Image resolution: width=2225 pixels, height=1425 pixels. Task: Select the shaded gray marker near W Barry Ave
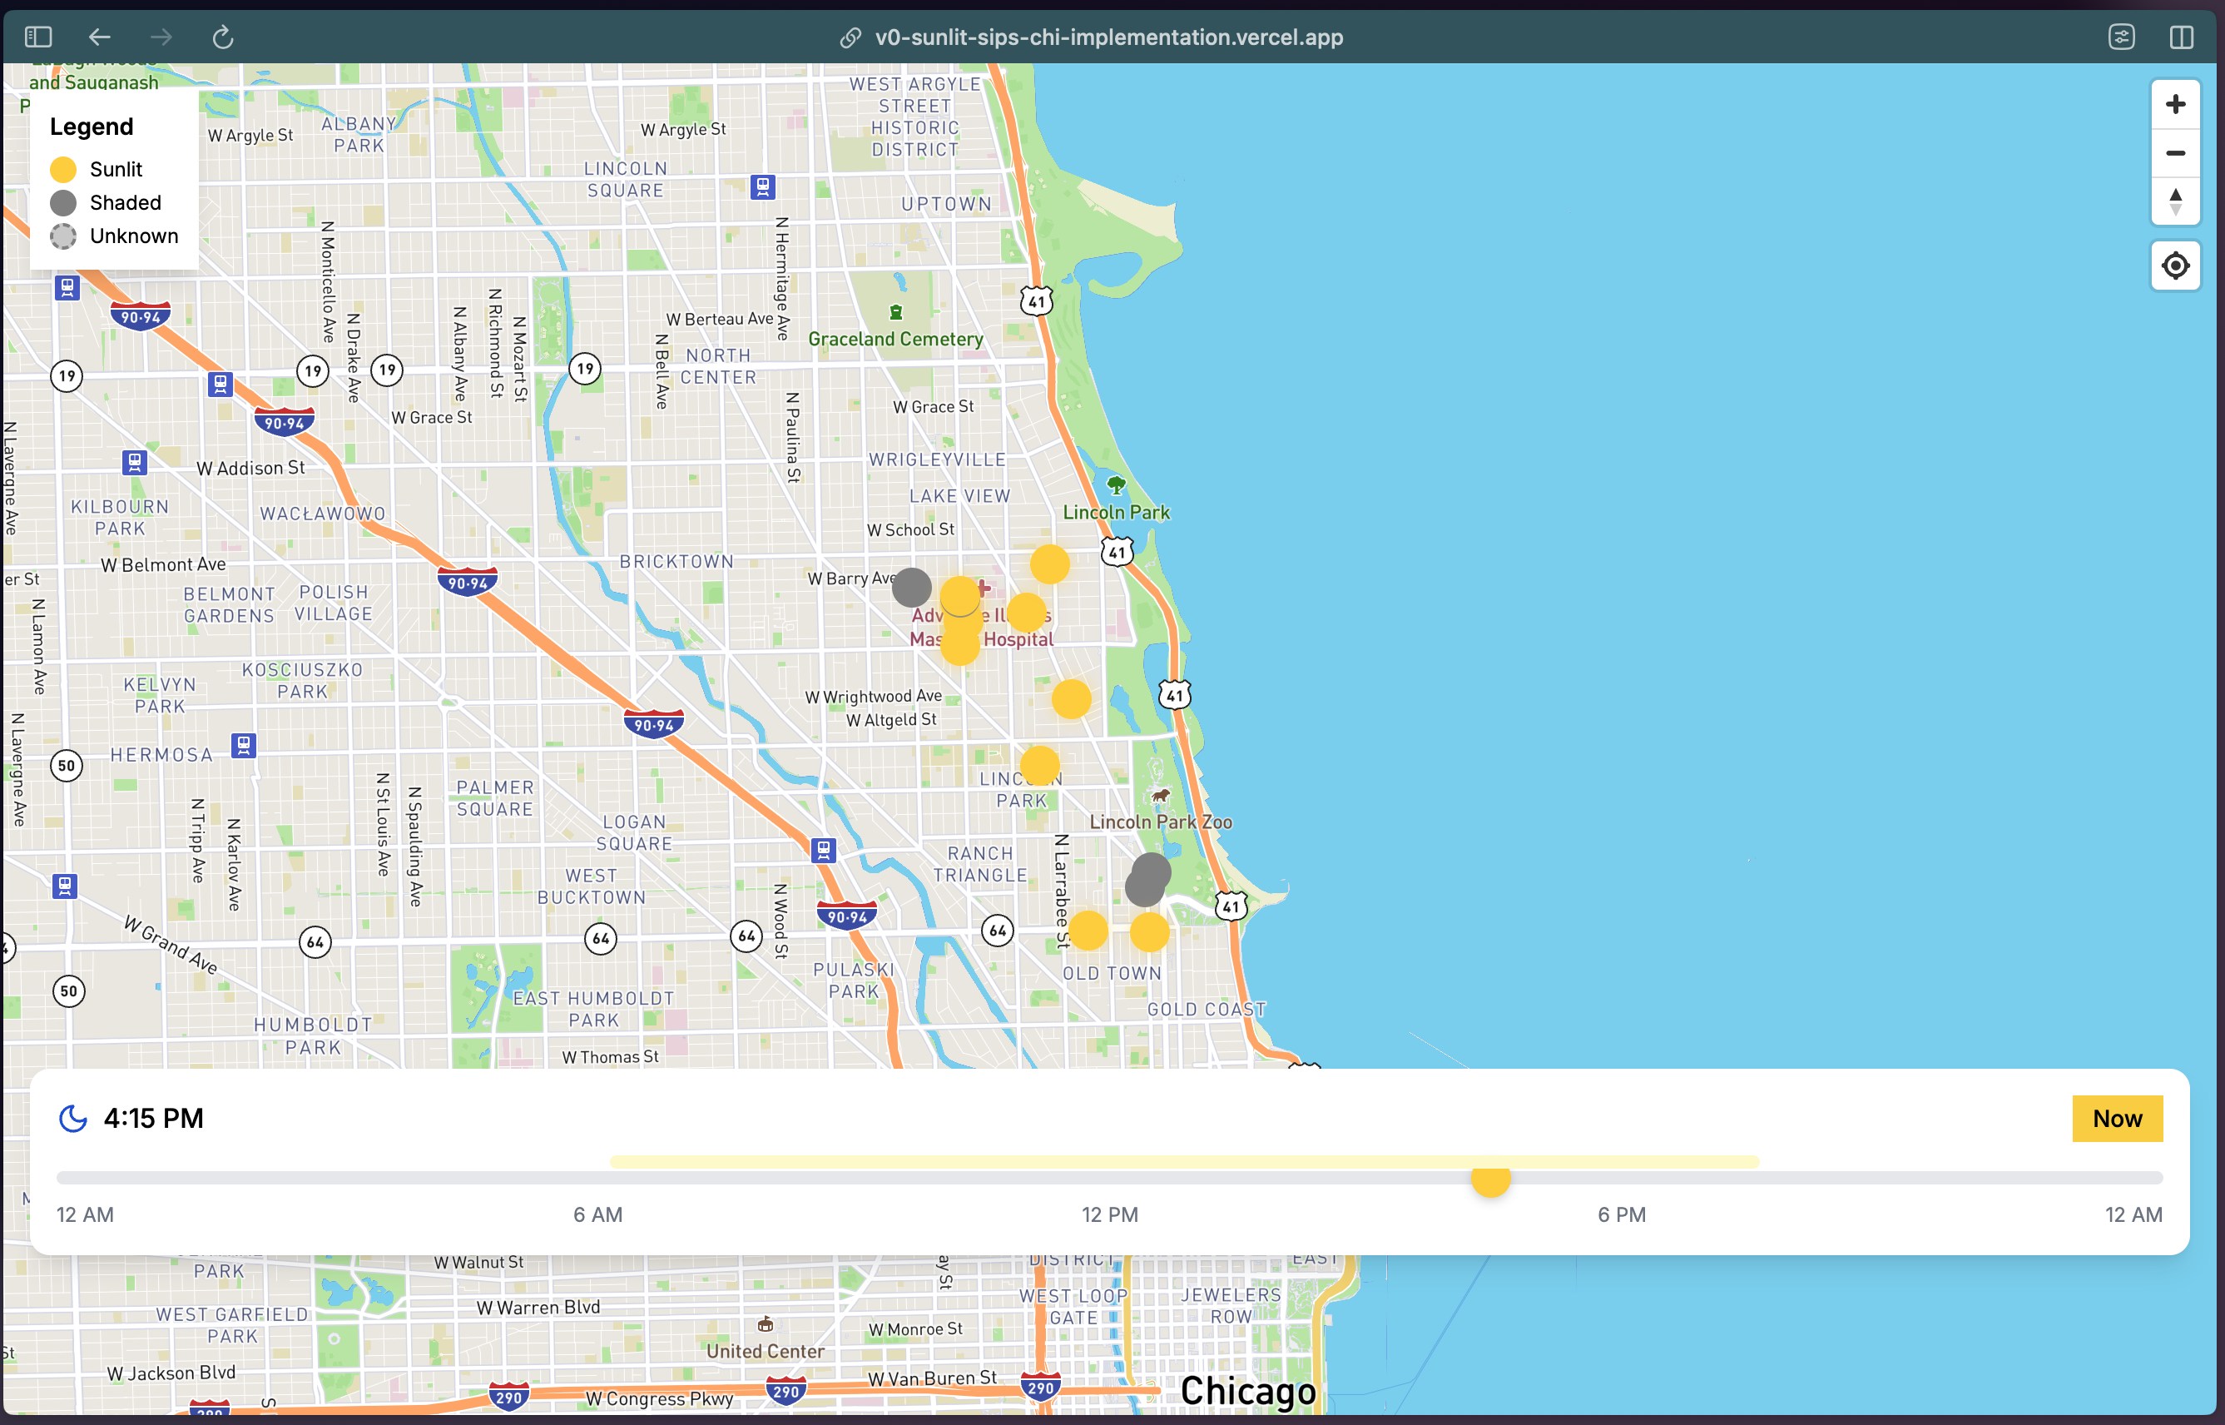coord(911,588)
